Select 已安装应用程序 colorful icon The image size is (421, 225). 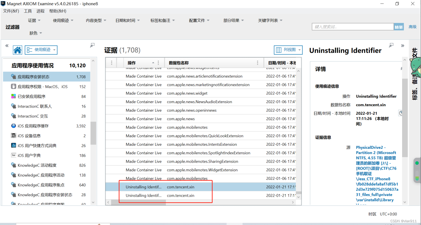click(x=13, y=96)
